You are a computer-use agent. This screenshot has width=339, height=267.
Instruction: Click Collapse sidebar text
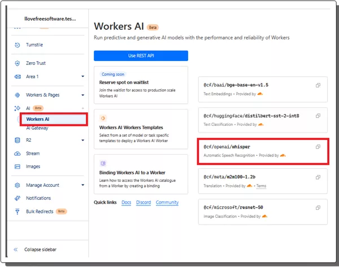tap(40, 250)
